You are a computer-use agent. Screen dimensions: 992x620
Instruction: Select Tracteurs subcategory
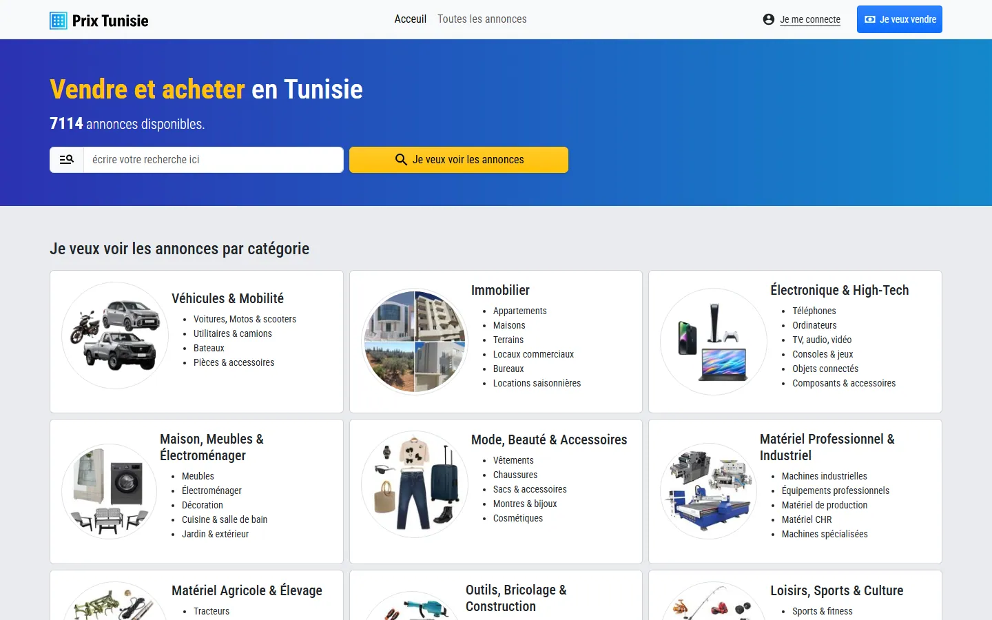[211, 611]
